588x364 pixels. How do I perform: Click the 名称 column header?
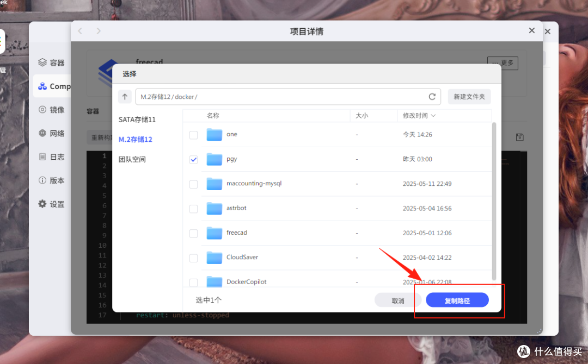coord(213,116)
